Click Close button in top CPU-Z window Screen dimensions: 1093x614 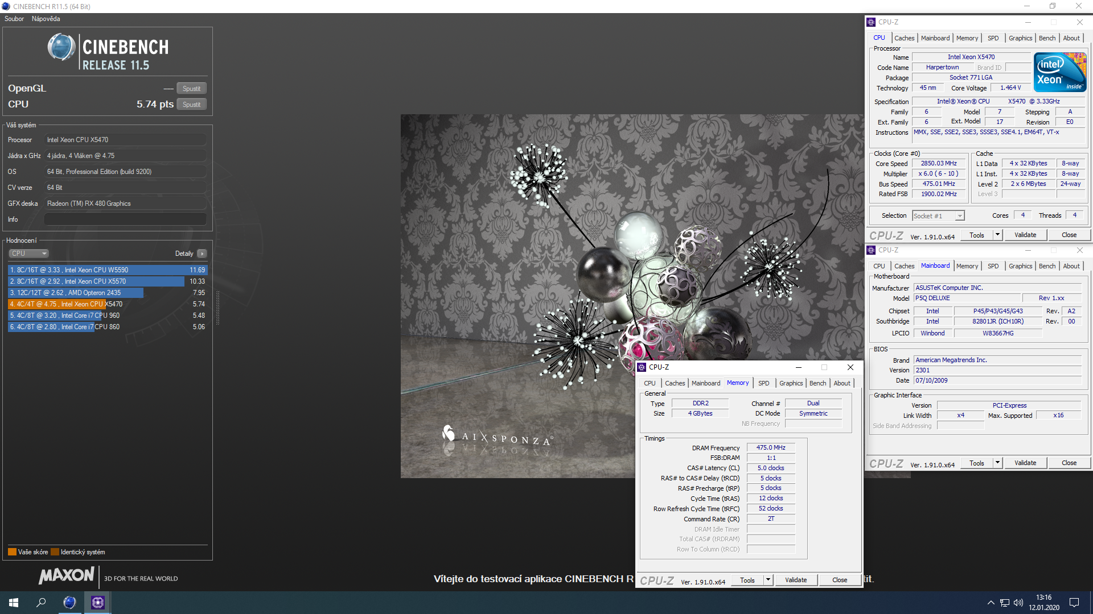(x=1069, y=235)
